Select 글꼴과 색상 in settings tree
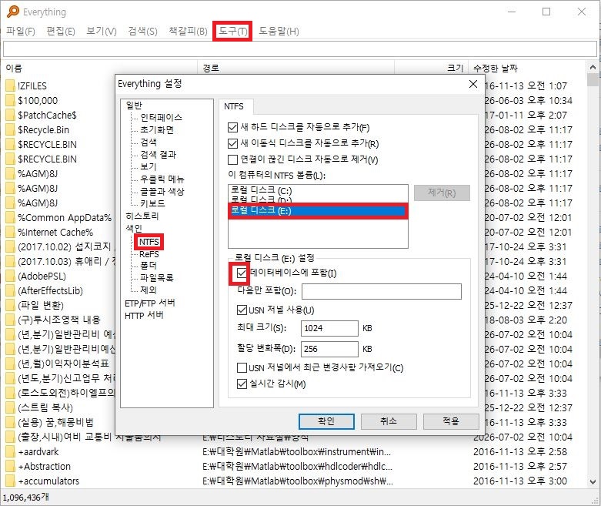Viewport: 601px width, 506px height. click(x=162, y=191)
